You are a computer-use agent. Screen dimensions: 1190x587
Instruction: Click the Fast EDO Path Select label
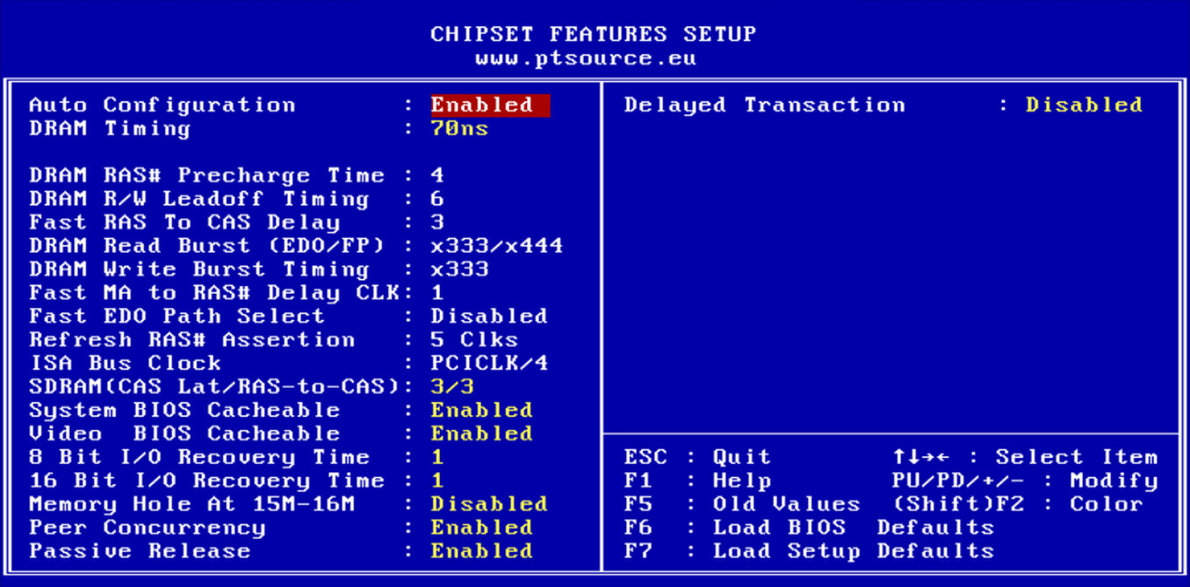pyautogui.click(x=177, y=317)
